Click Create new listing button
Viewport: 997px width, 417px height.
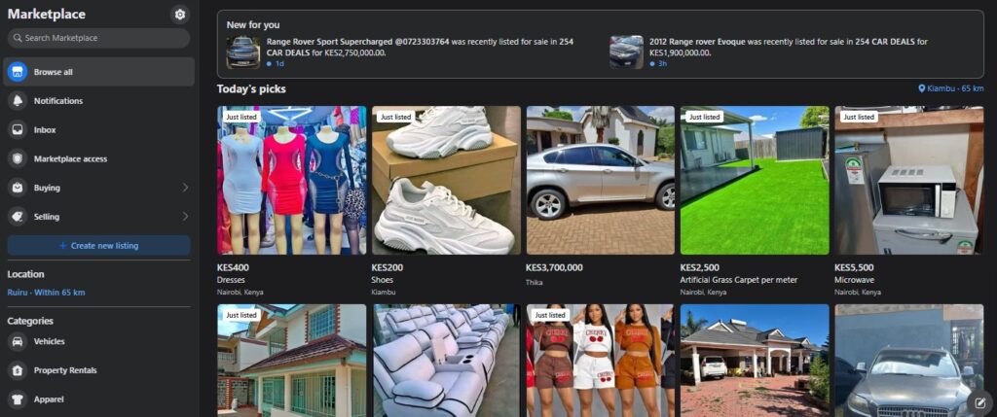point(98,246)
